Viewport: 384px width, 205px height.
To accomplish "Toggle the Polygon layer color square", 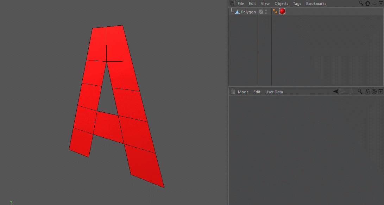I will click(261, 12).
